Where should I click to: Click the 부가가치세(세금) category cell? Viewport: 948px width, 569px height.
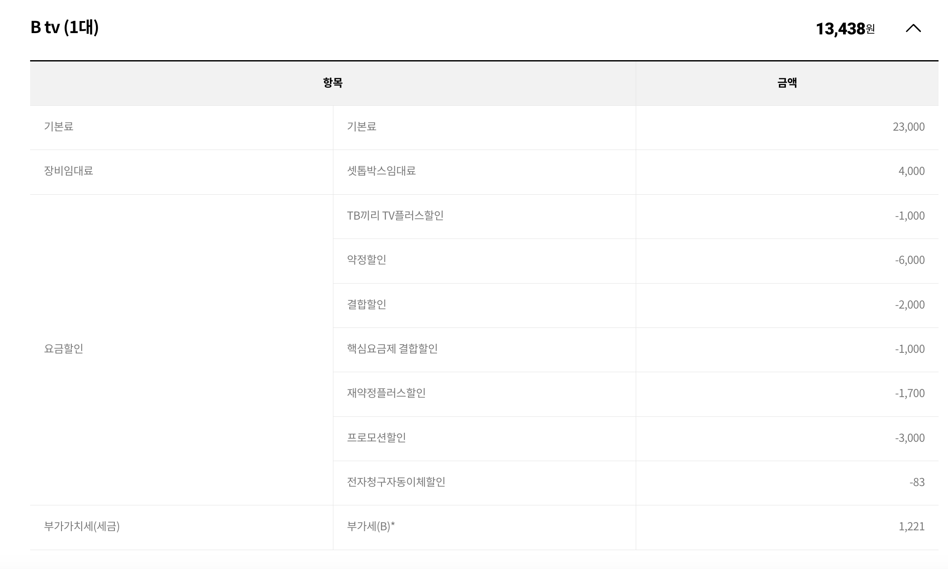click(x=82, y=526)
